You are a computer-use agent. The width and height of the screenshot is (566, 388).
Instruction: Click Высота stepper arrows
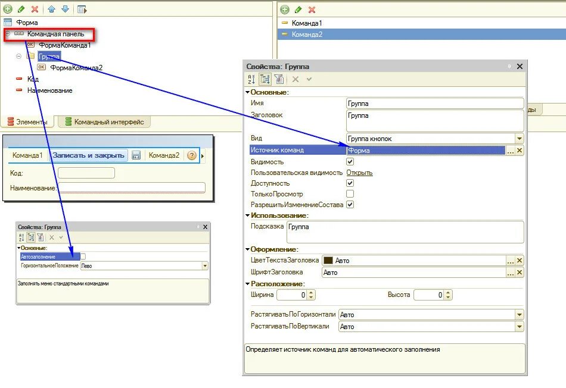[448, 295]
